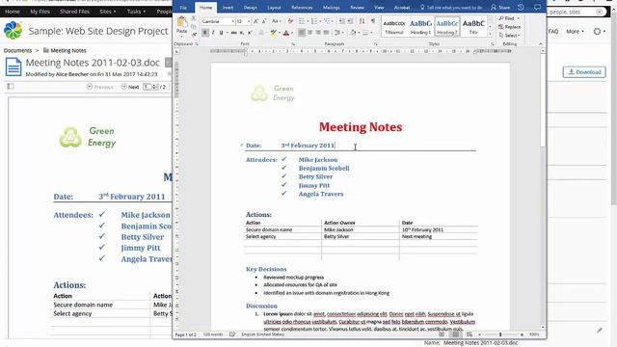Click the text highlight color button
617x347 pixels.
(274, 33)
